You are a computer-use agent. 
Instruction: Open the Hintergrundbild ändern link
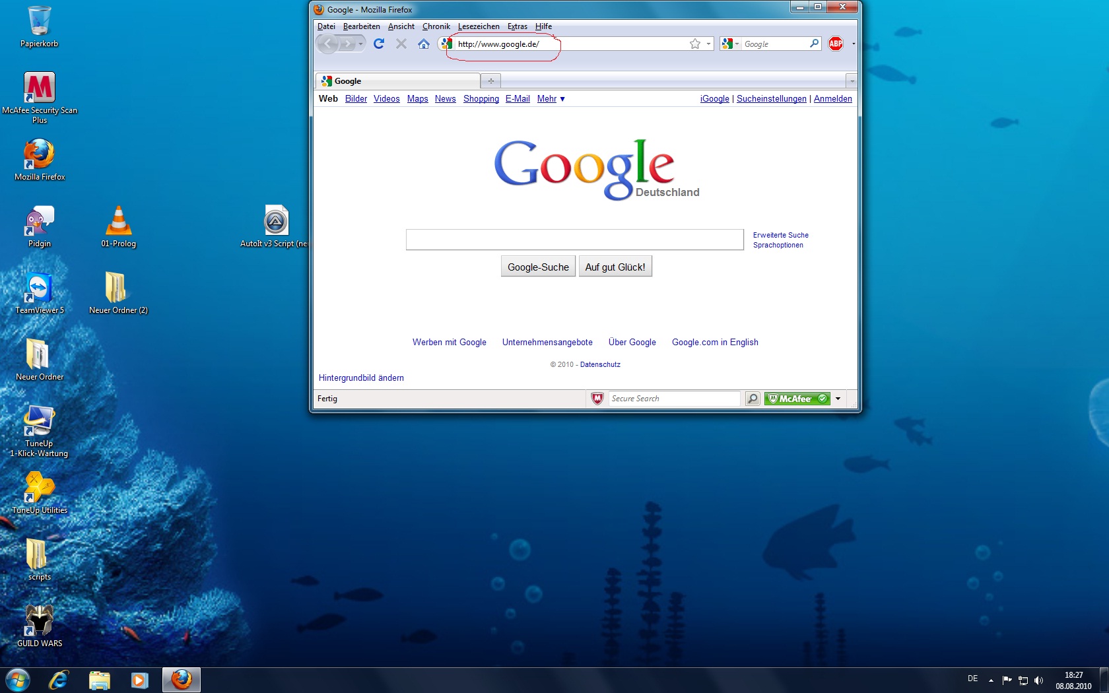tap(361, 378)
